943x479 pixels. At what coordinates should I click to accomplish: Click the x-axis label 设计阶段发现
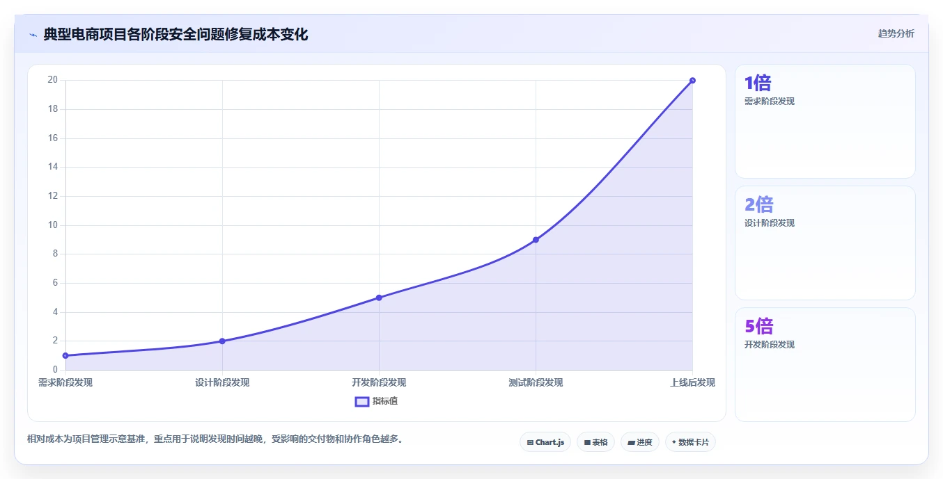point(222,382)
